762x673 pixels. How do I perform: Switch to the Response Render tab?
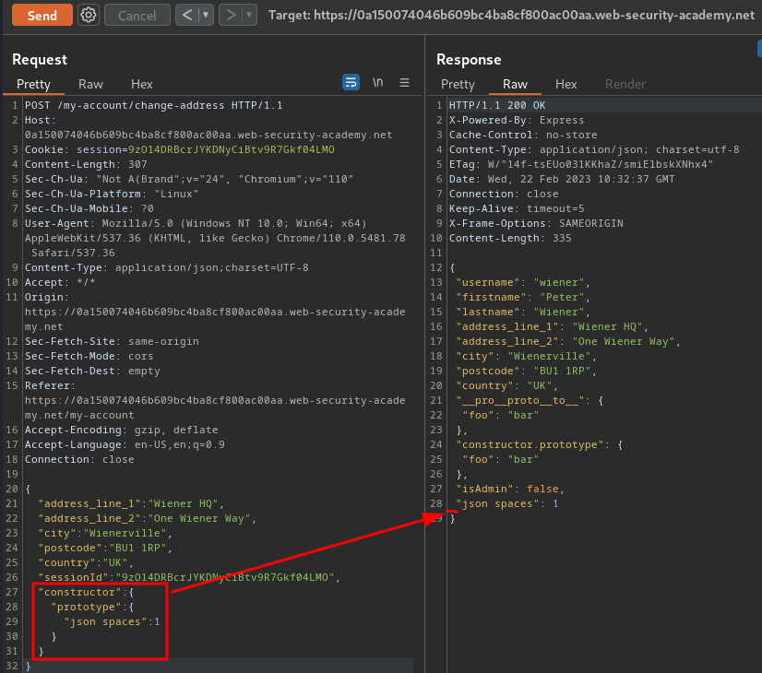[x=625, y=84]
